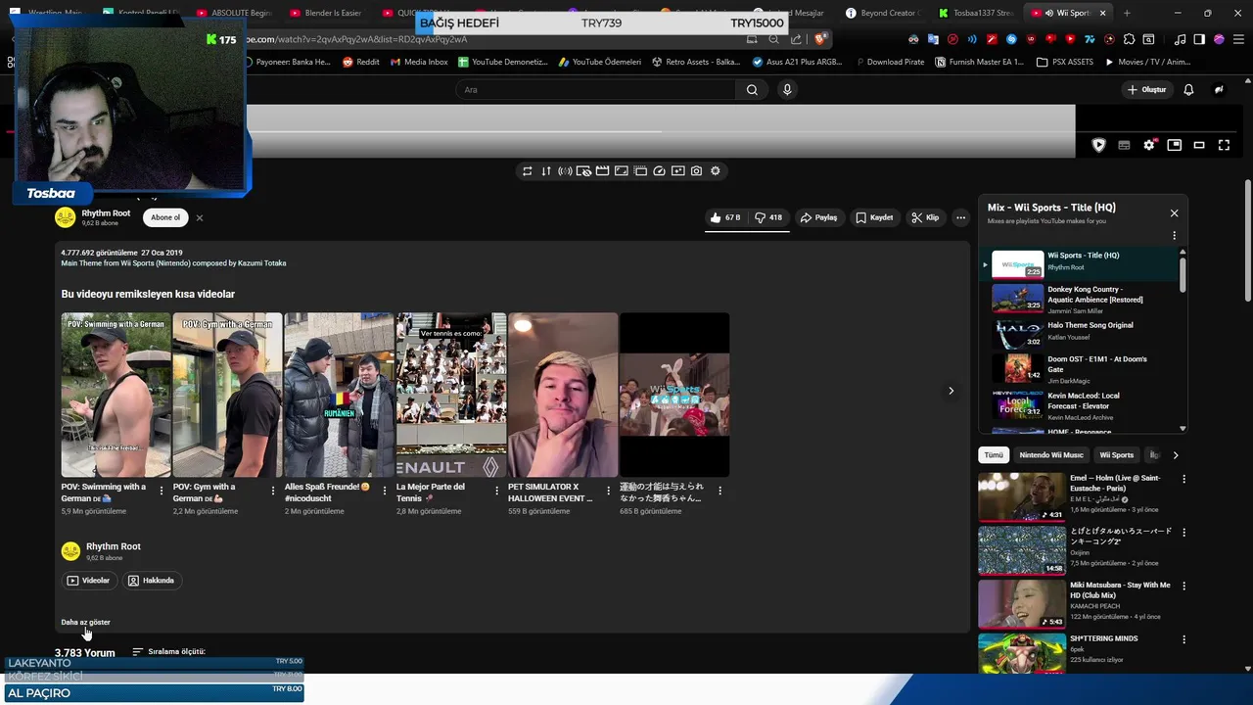Subscribe with the Abone ol button
The height and width of the screenshot is (705, 1253).
pos(165,217)
